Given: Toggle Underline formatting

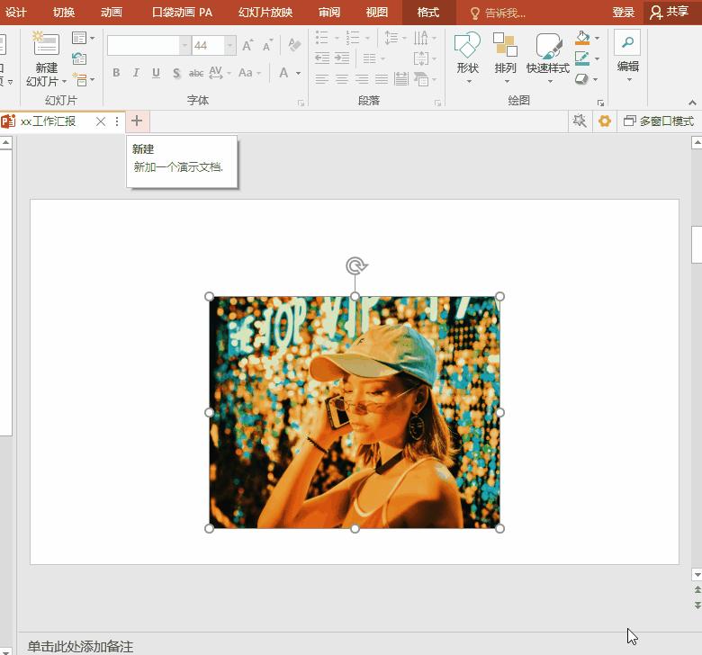Looking at the screenshot, I should coord(156,73).
